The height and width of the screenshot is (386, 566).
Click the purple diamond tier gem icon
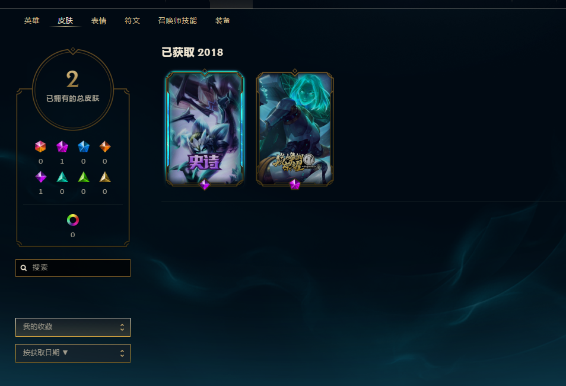(x=40, y=177)
